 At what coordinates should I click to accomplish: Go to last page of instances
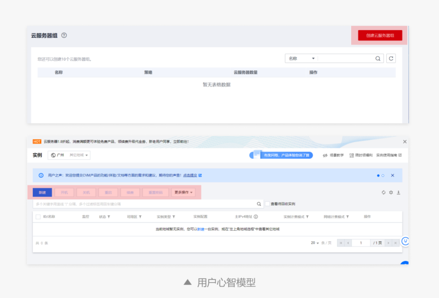pos(396,243)
